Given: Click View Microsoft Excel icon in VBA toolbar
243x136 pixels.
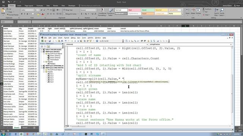Looking at the screenshot, I should click(x=42, y=41).
